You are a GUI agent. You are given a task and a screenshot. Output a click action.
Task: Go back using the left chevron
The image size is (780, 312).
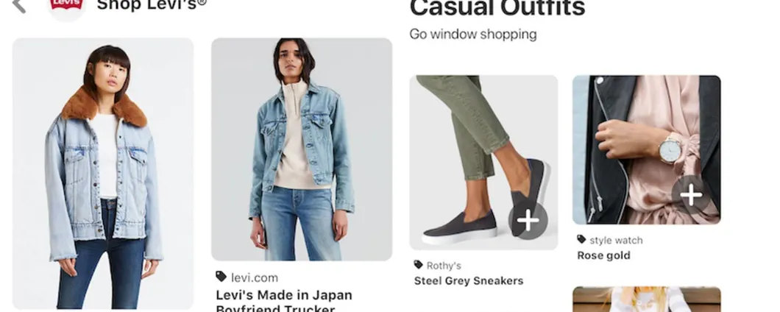[x=19, y=5]
